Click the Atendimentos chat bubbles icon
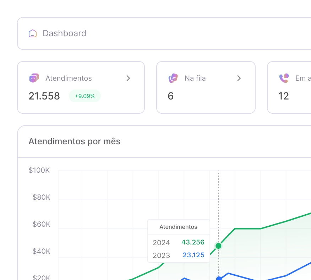The image size is (311, 280). [x=34, y=78]
